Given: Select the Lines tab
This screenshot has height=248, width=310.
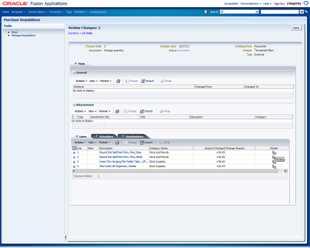Looking at the screenshot, I should point(81,137).
